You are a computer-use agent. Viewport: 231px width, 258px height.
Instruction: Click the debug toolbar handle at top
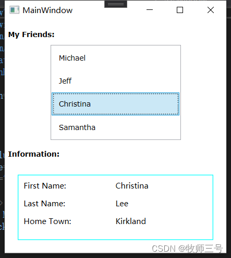click(116, 4)
